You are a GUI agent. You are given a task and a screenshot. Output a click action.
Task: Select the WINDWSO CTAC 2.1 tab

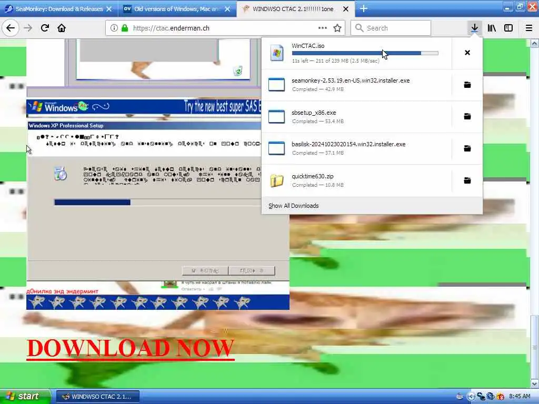[x=295, y=9]
